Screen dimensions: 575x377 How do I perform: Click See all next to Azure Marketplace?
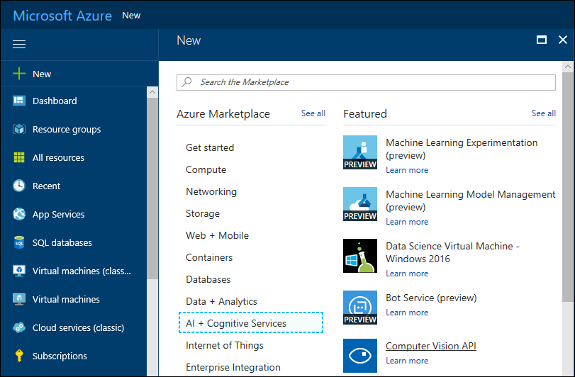pyautogui.click(x=313, y=113)
